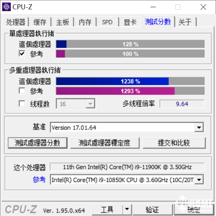The image size is (216, 216).
Task: Switch to the 内存 memory tab
Action: point(85,22)
